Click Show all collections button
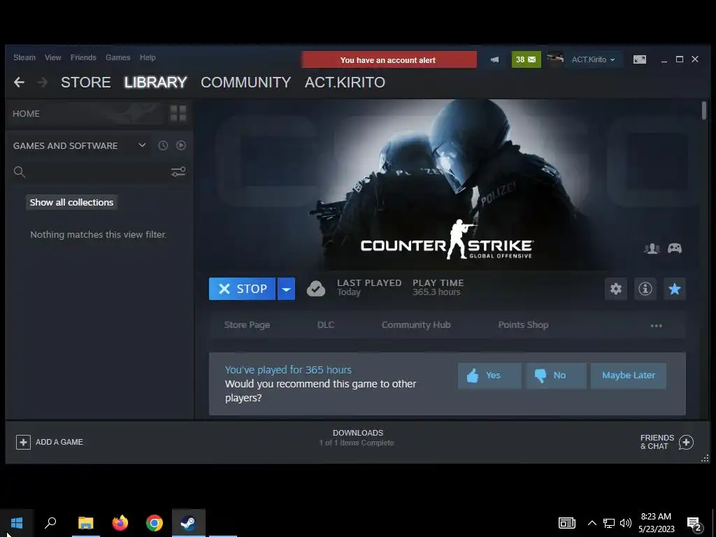The image size is (716, 537). click(72, 202)
